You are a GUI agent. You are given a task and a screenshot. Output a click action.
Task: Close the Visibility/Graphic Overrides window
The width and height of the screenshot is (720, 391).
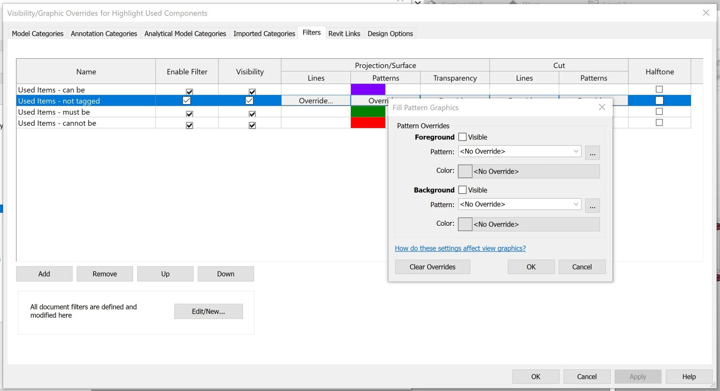(706, 13)
